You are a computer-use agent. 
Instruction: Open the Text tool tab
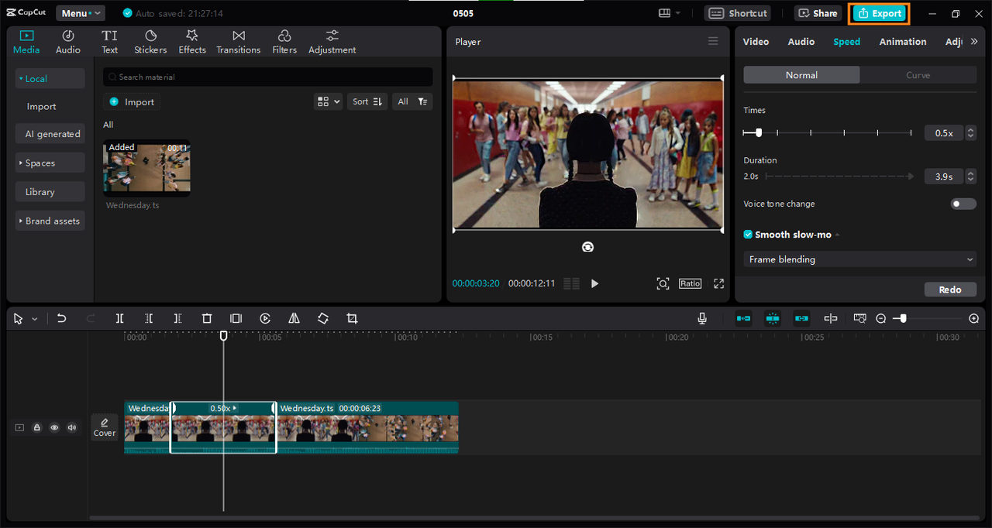tap(110, 43)
